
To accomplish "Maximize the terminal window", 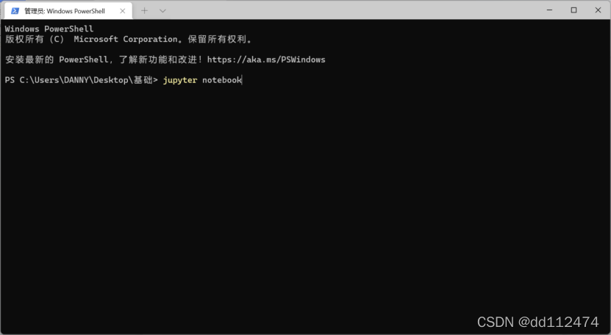I will (x=574, y=10).
